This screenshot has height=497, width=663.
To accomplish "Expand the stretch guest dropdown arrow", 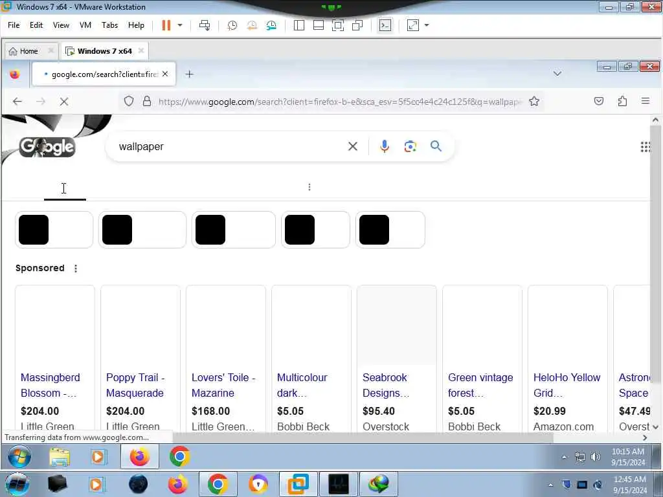I will click(x=427, y=25).
